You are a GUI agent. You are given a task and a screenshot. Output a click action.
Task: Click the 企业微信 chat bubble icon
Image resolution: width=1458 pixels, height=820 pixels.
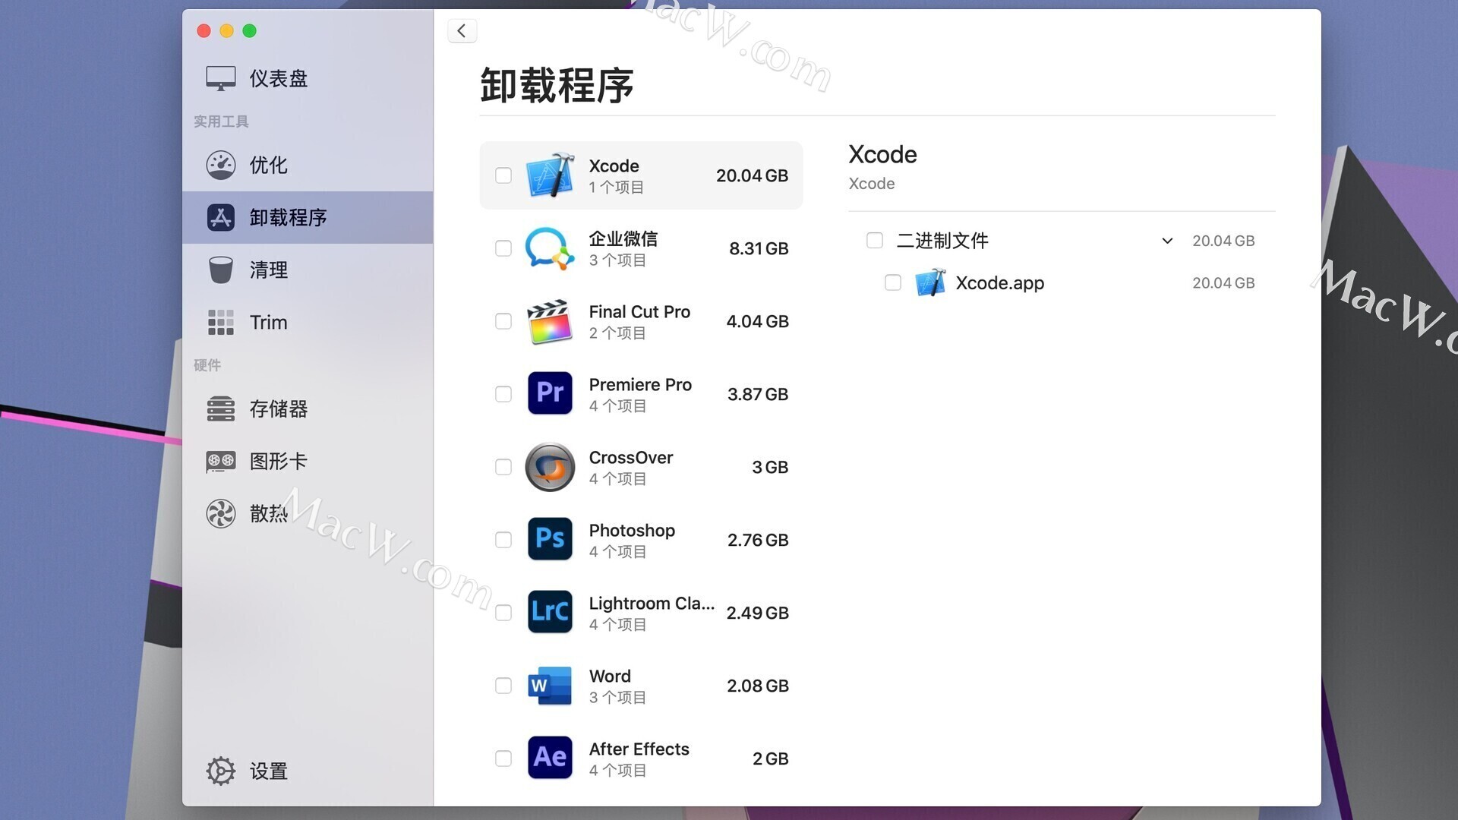[550, 248]
